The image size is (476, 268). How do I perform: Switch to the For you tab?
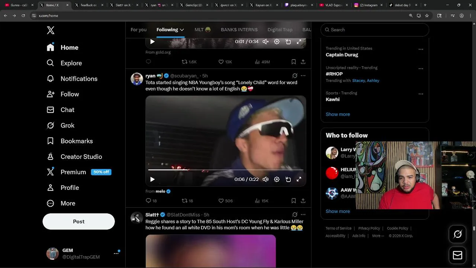tap(138, 30)
